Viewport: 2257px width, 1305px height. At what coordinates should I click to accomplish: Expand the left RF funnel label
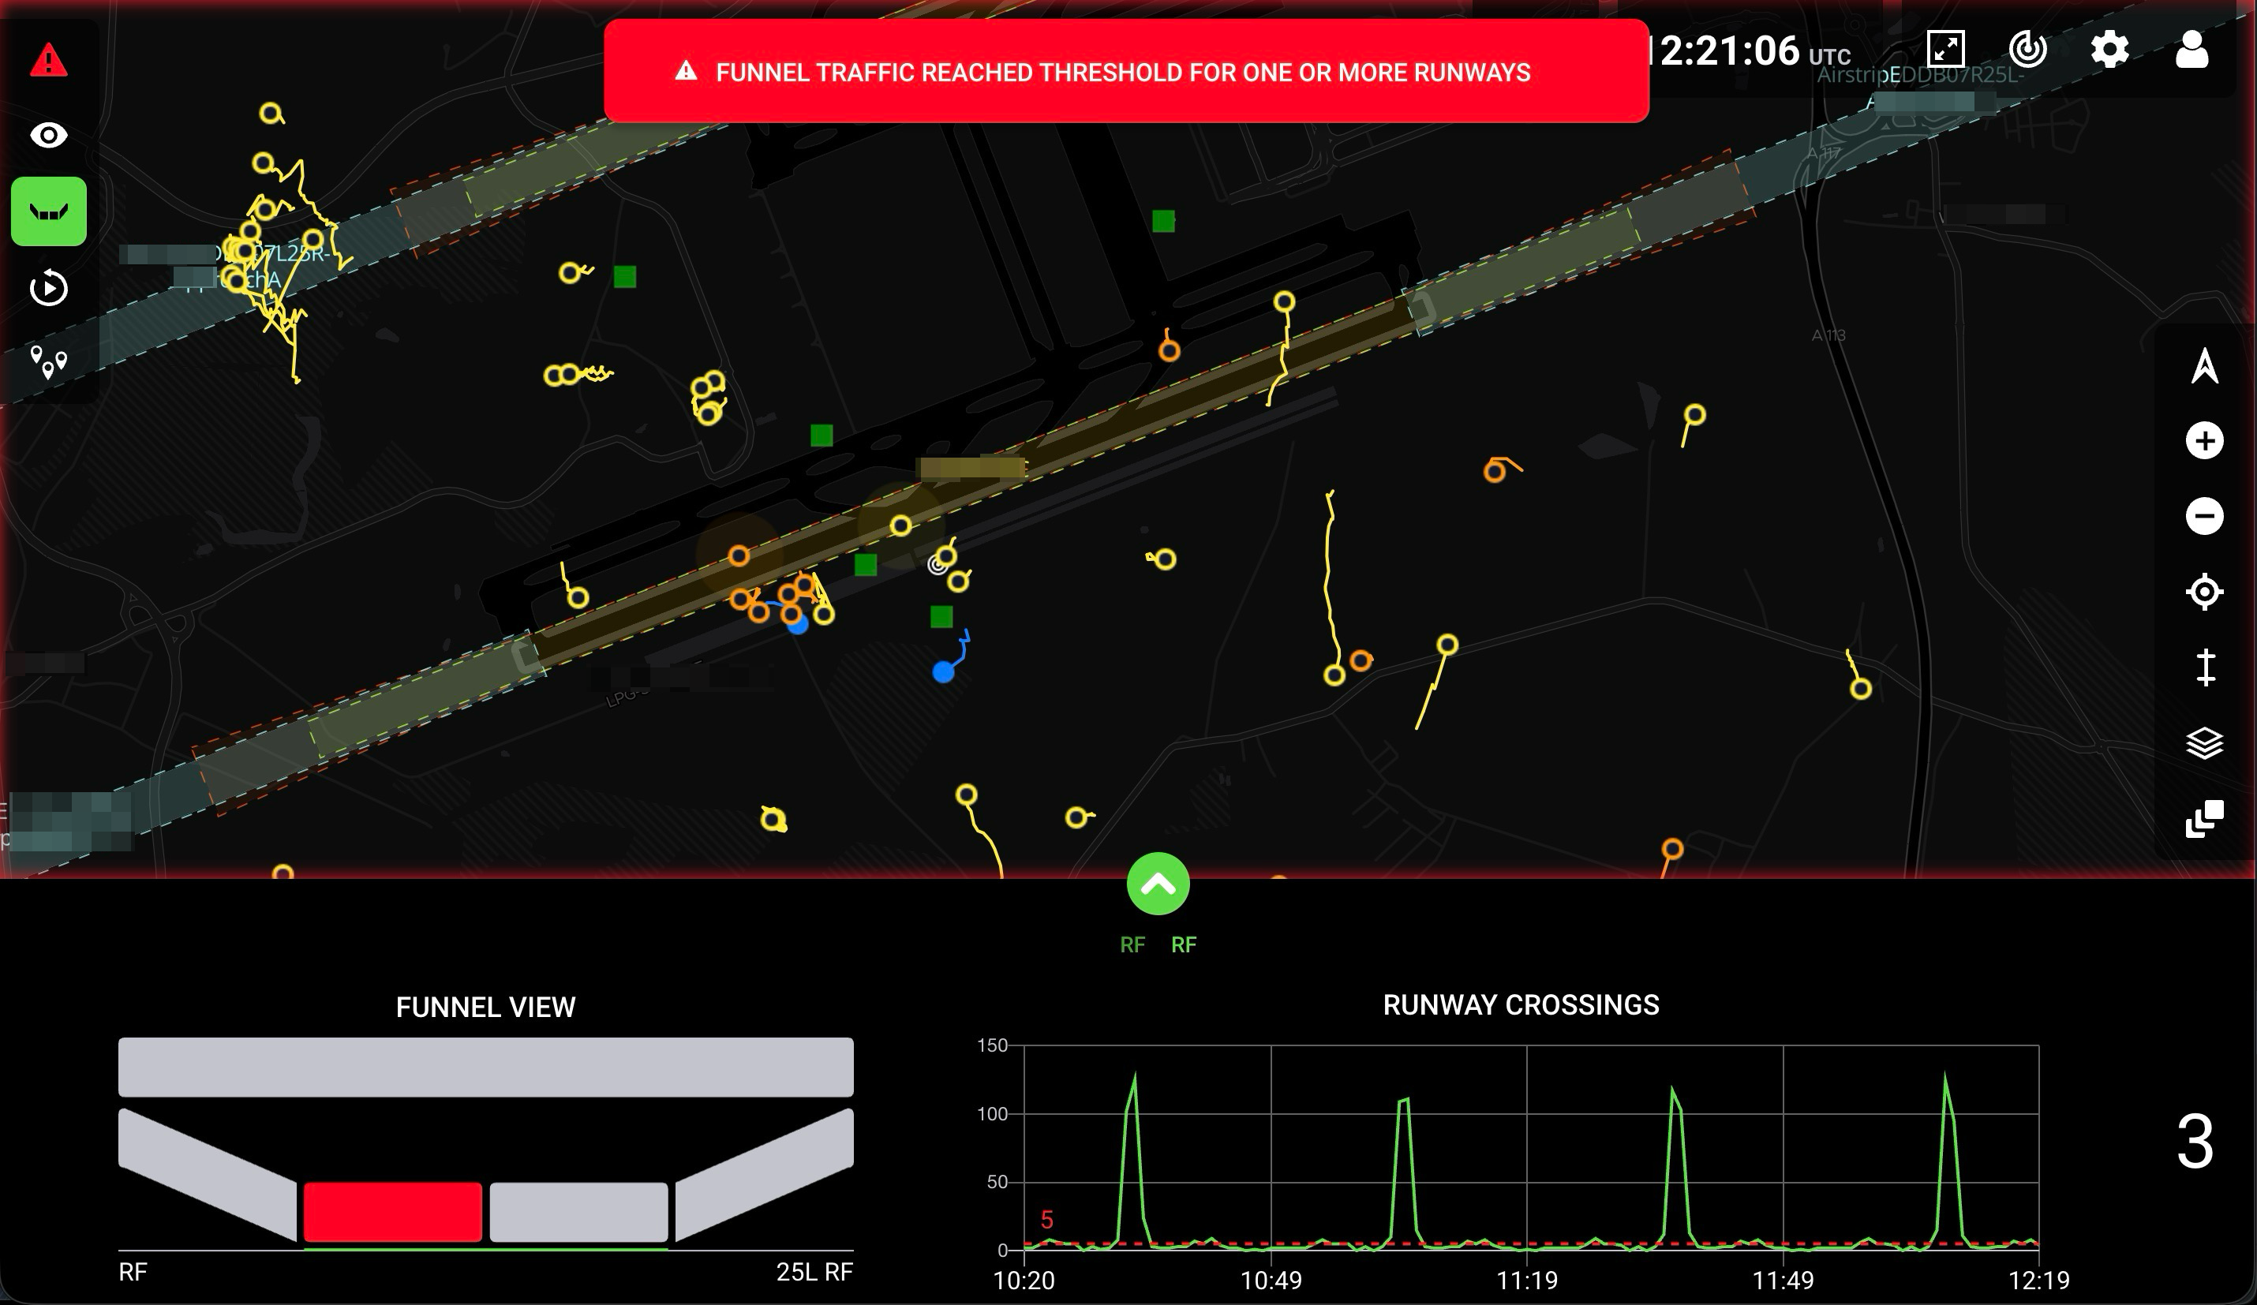coord(1132,944)
